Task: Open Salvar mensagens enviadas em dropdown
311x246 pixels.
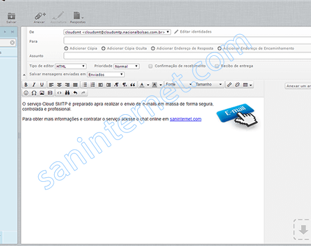Action: [105, 75]
